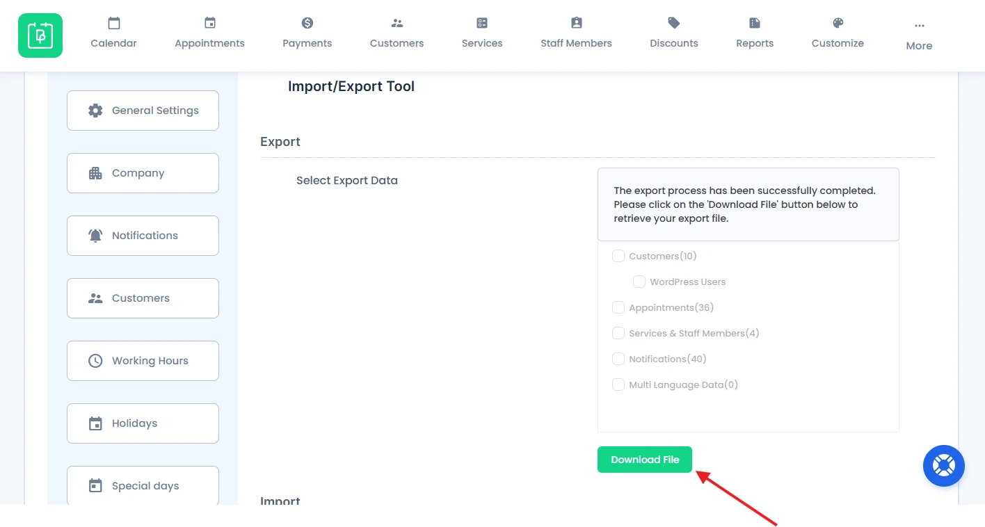Open the Customize menu label
The width and height of the screenshot is (985, 527).
[x=838, y=43]
